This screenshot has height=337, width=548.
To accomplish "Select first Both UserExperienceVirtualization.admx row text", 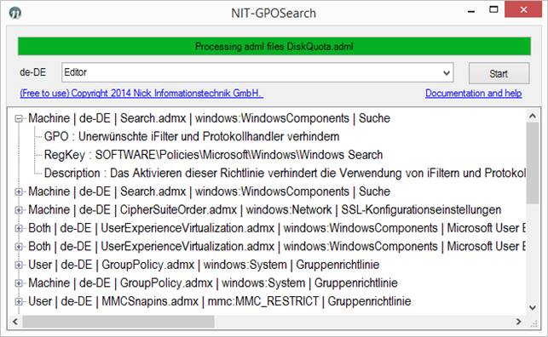I will 277,228.
